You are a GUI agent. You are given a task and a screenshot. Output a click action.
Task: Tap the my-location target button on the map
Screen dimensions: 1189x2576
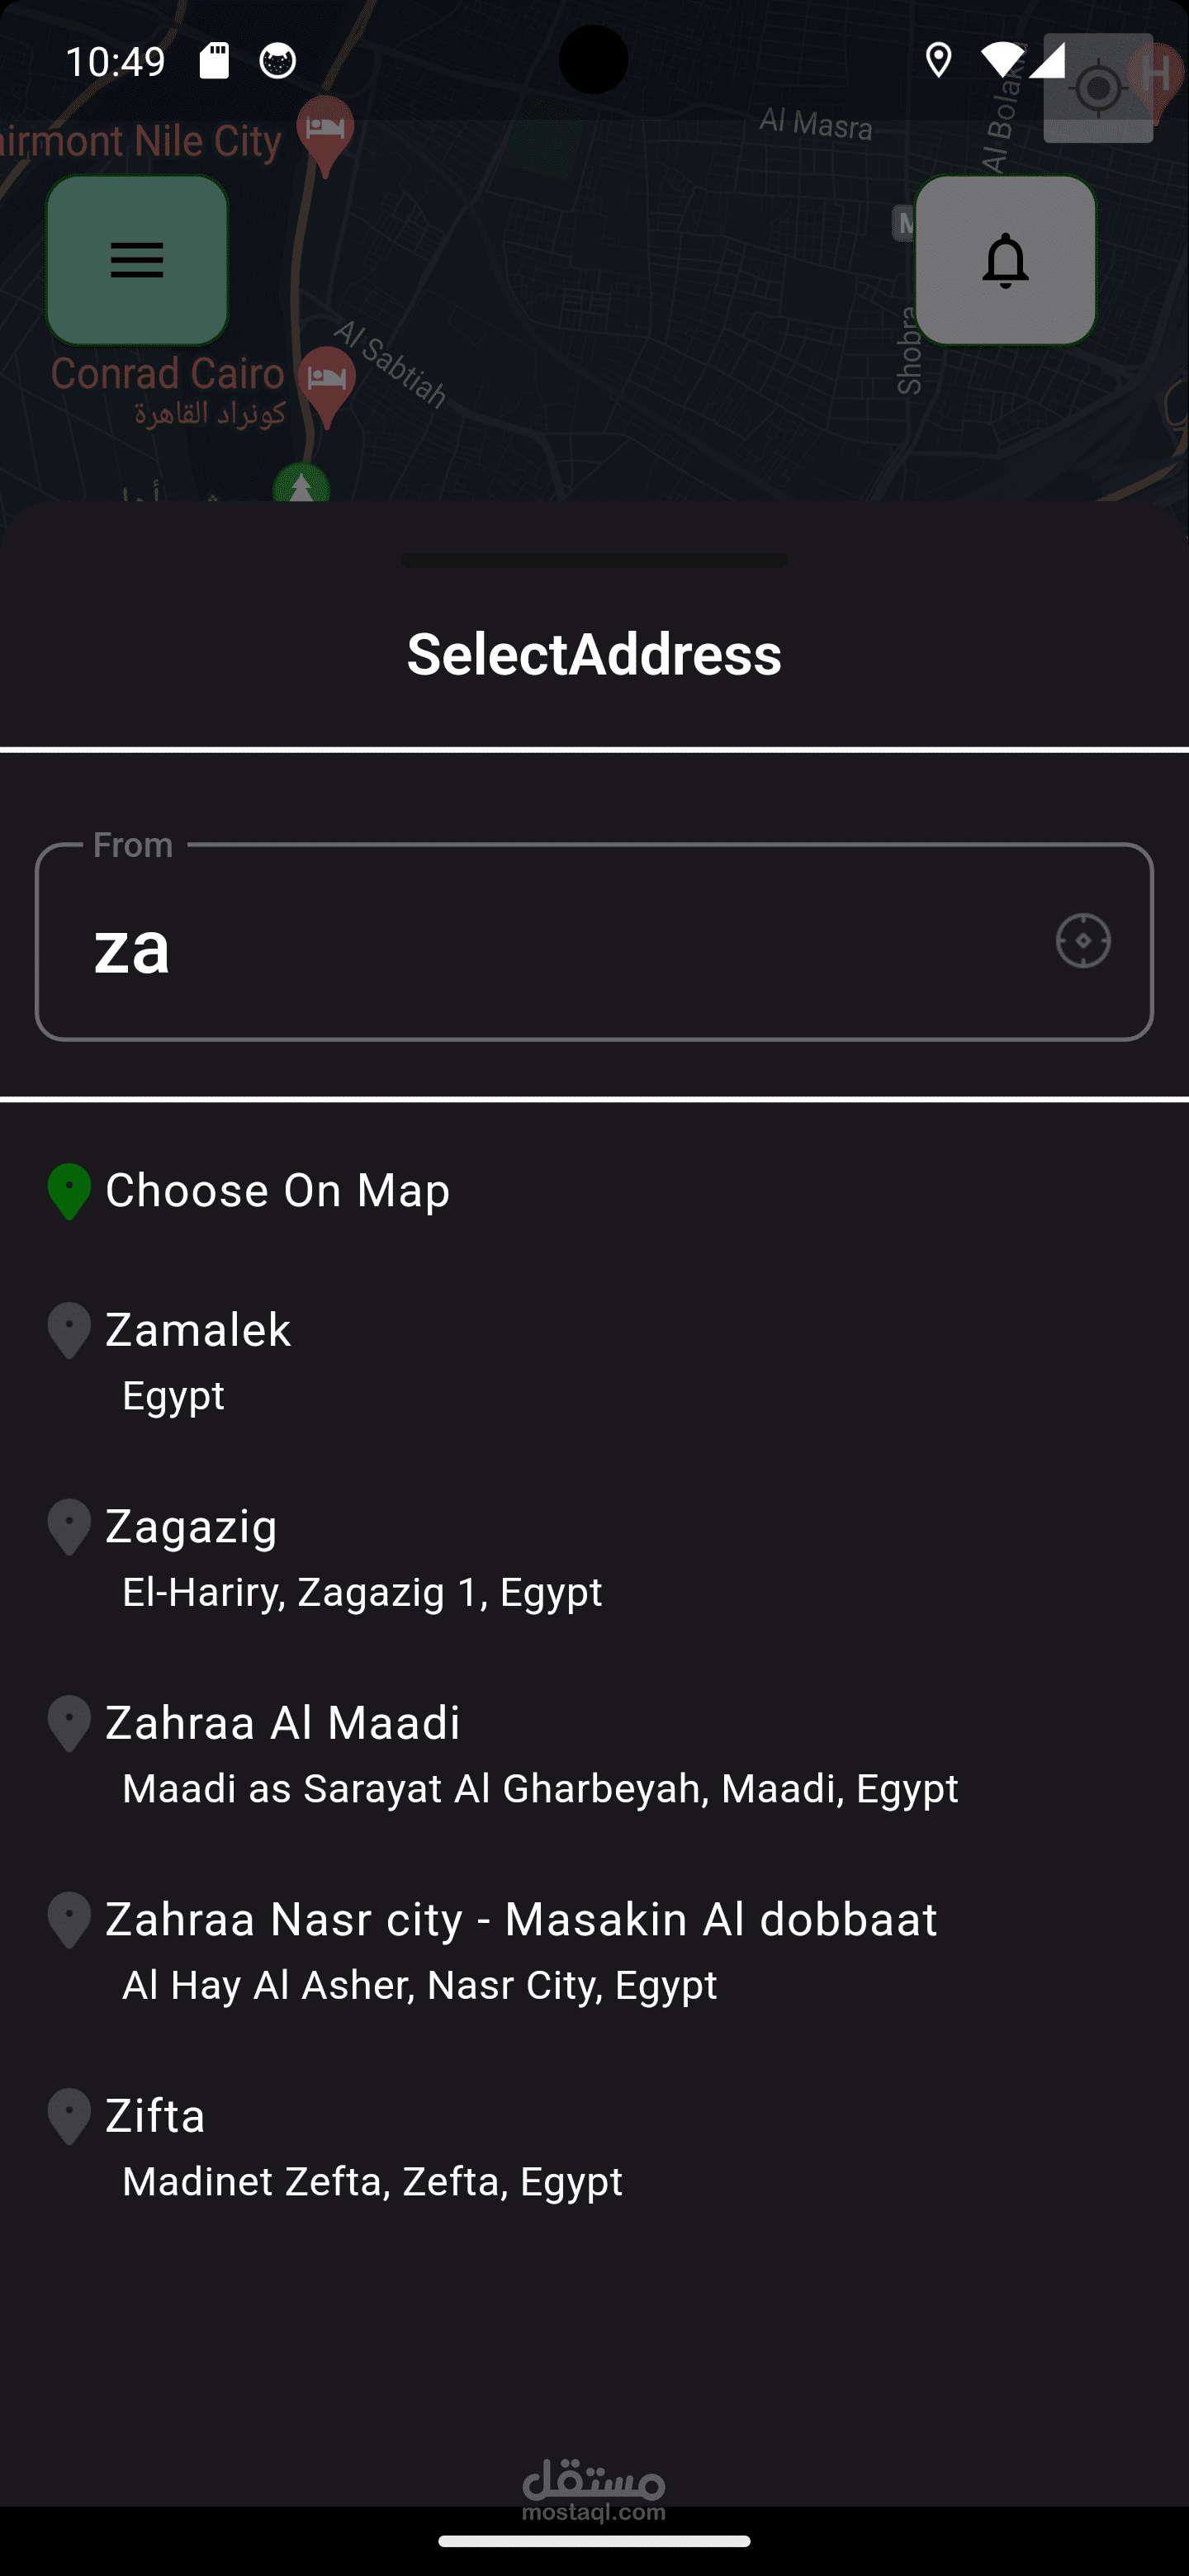point(1097,89)
